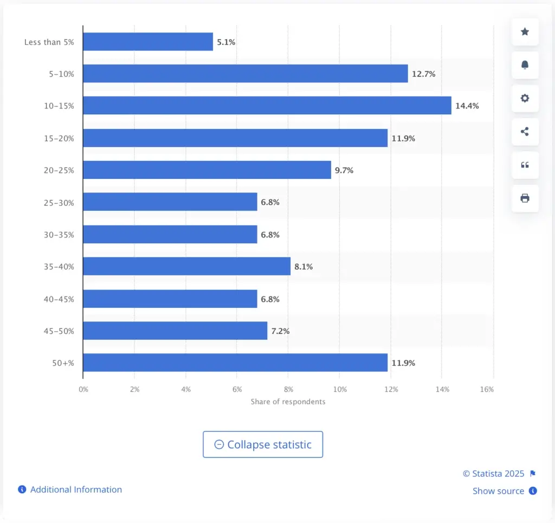Click the Show source link

(498, 491)
